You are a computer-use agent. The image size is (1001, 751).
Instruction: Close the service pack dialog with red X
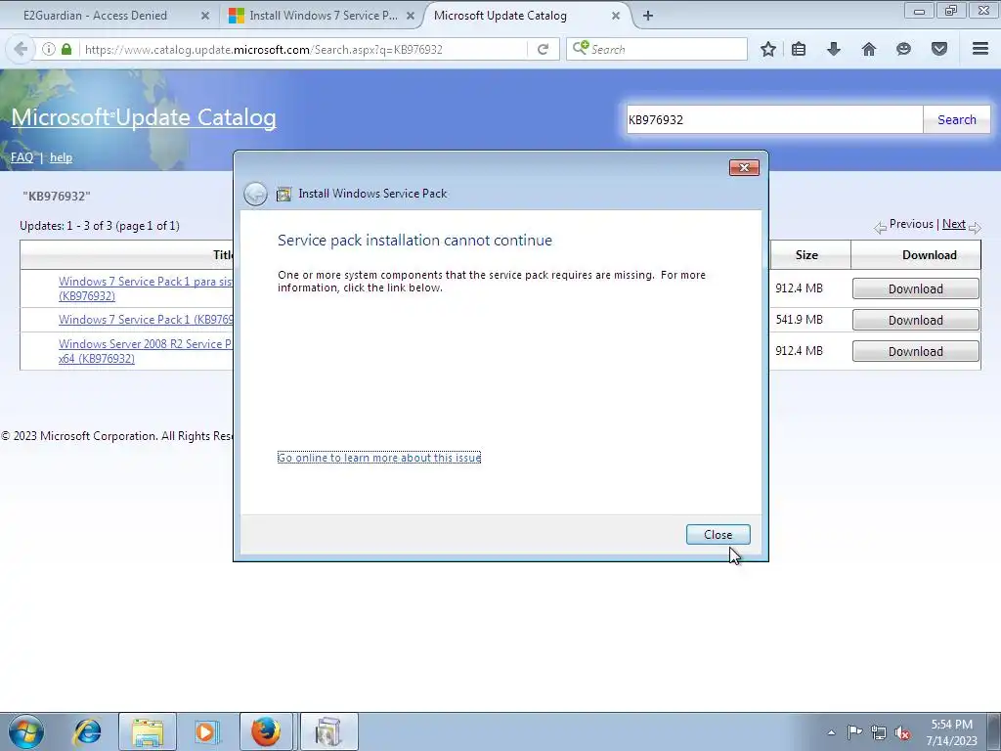(744, 167)
